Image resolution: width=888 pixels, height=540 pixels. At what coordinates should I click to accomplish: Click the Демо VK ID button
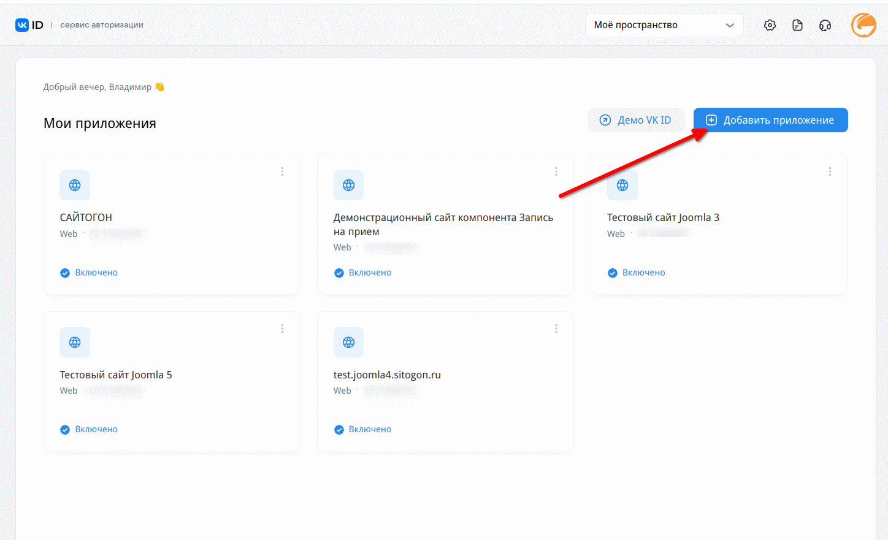[636, 120]
